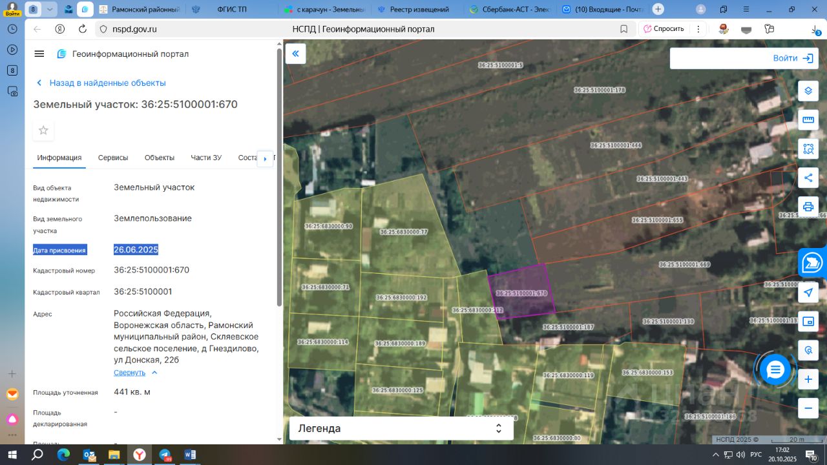Switch to the Рамонский районный browser tab

140,9
